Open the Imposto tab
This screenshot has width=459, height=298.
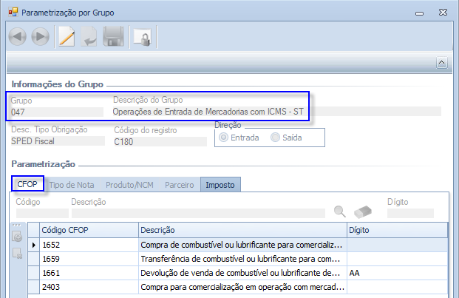coord(220,185)
